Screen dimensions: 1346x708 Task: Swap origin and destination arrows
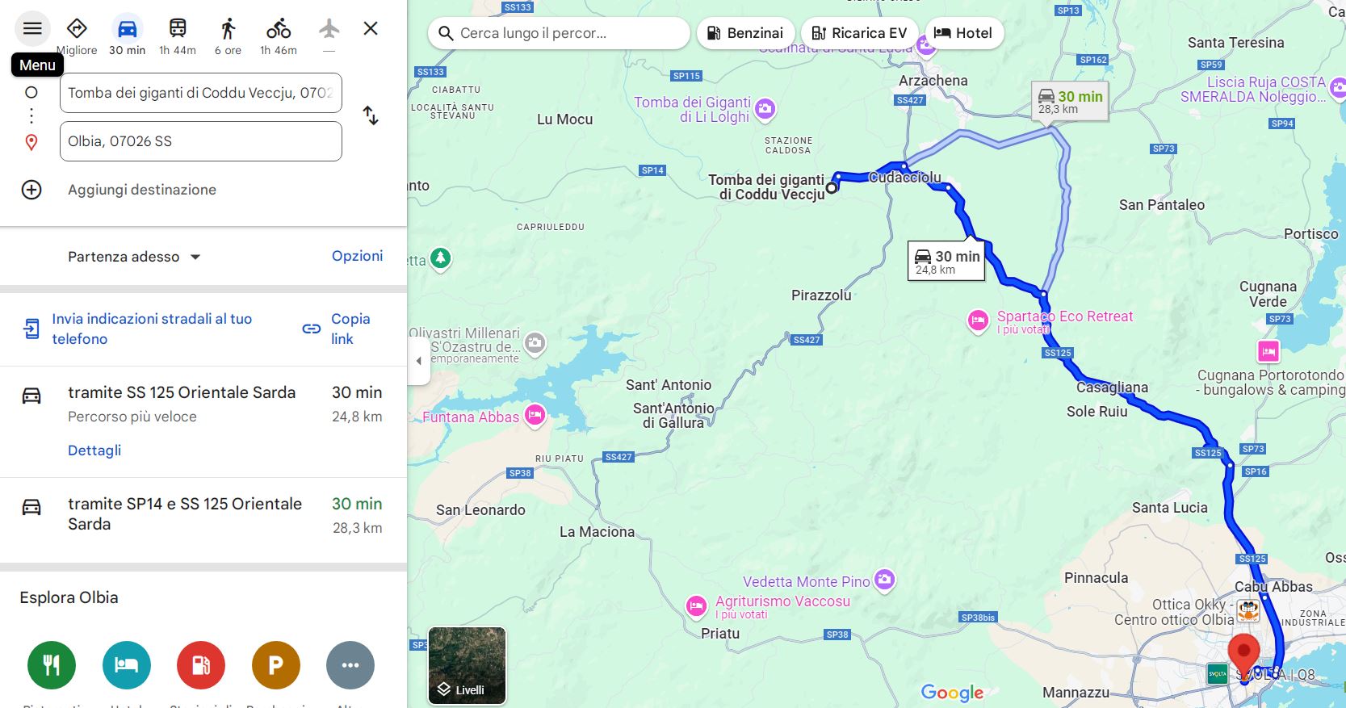coord(371,115)
